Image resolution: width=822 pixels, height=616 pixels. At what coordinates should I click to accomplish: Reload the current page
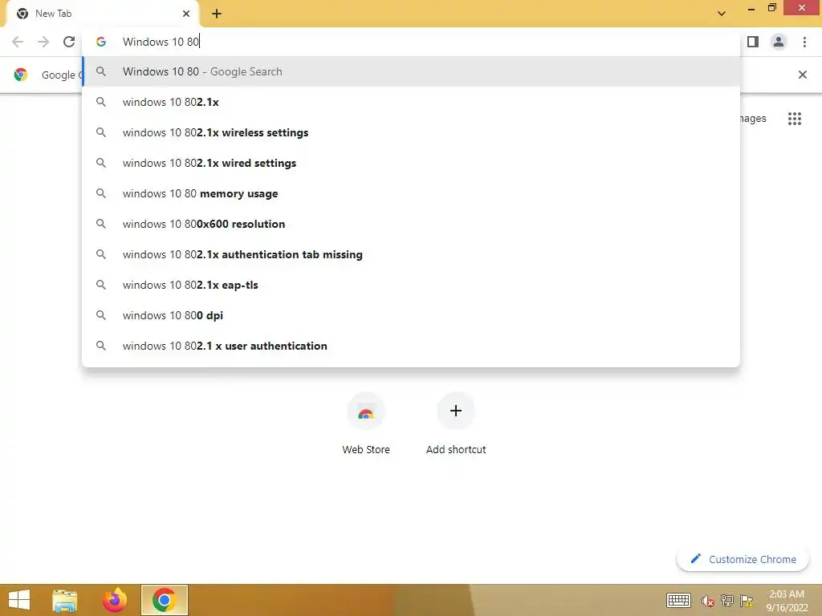[69, 42]
